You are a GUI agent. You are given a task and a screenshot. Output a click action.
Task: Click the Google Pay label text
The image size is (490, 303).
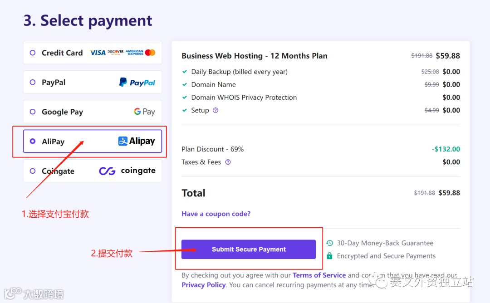coord(62,112)
